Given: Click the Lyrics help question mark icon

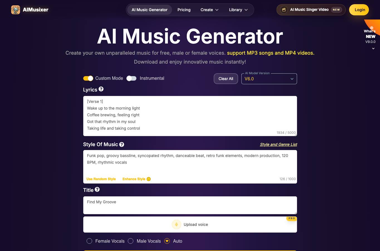Looking at the screenshot, I should 101,89.
